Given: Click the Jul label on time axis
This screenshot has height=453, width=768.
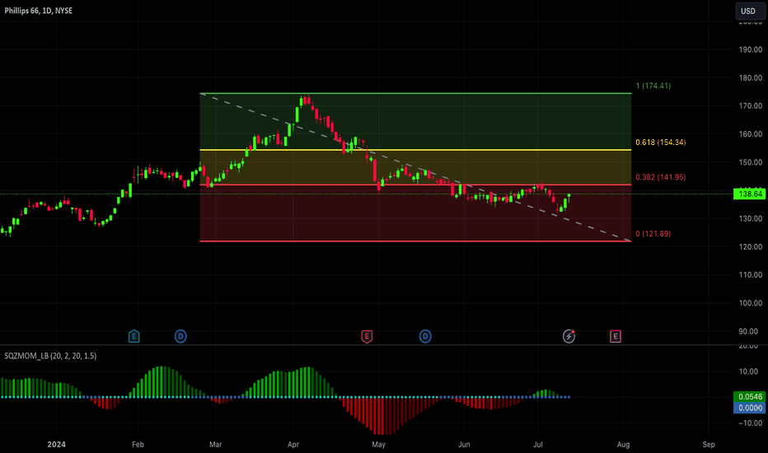Looking at the screenshot, I should (x=538, y=445).
